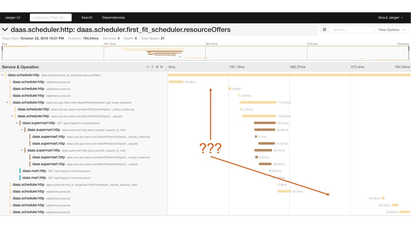Image resolution: width=411 pixels, height=231 pixels.
Task: Click the 106.93ms span bar
Action: (x=259, y=116)
